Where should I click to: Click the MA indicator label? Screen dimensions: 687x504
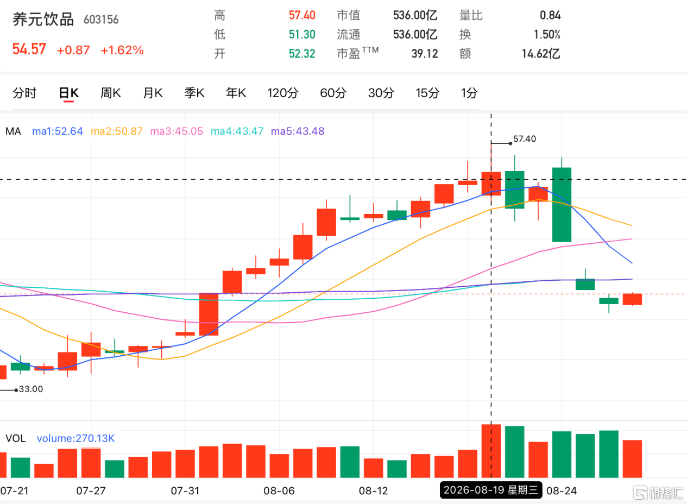tap(13, 131)
